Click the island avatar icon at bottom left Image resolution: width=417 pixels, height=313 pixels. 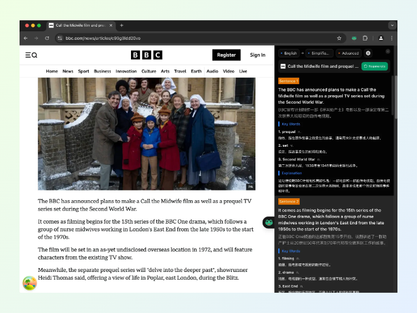tap(29, 283)
